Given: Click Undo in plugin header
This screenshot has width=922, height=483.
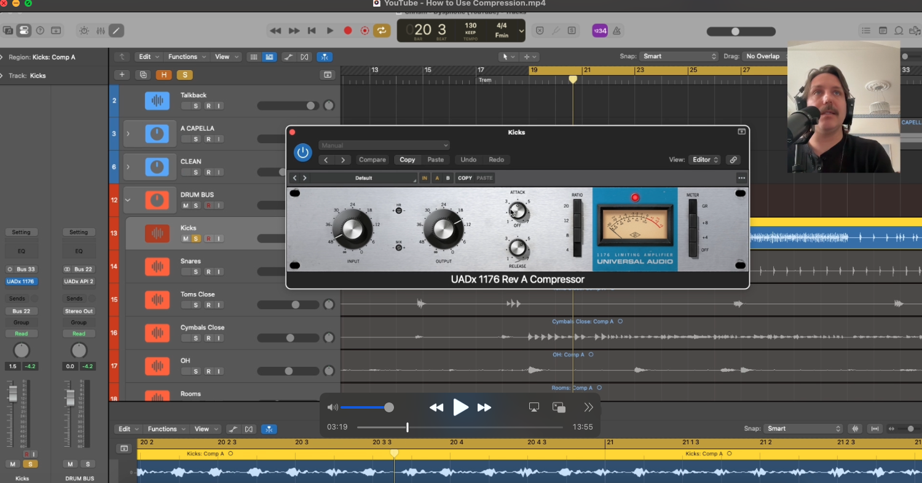Looking at the screenshot, I should point(468,160).
